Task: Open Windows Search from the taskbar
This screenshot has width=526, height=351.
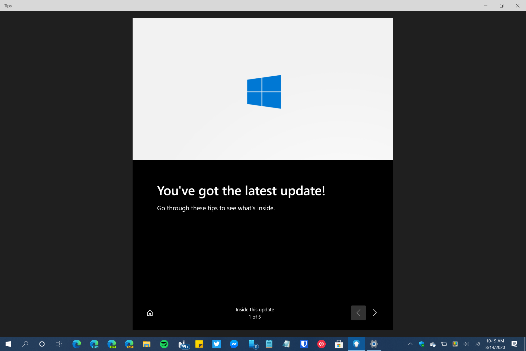Action: point(25,344)
